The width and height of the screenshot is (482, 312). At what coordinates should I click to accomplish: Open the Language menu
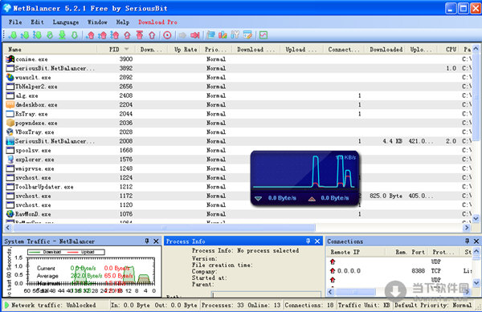click(x=66, y=22)
